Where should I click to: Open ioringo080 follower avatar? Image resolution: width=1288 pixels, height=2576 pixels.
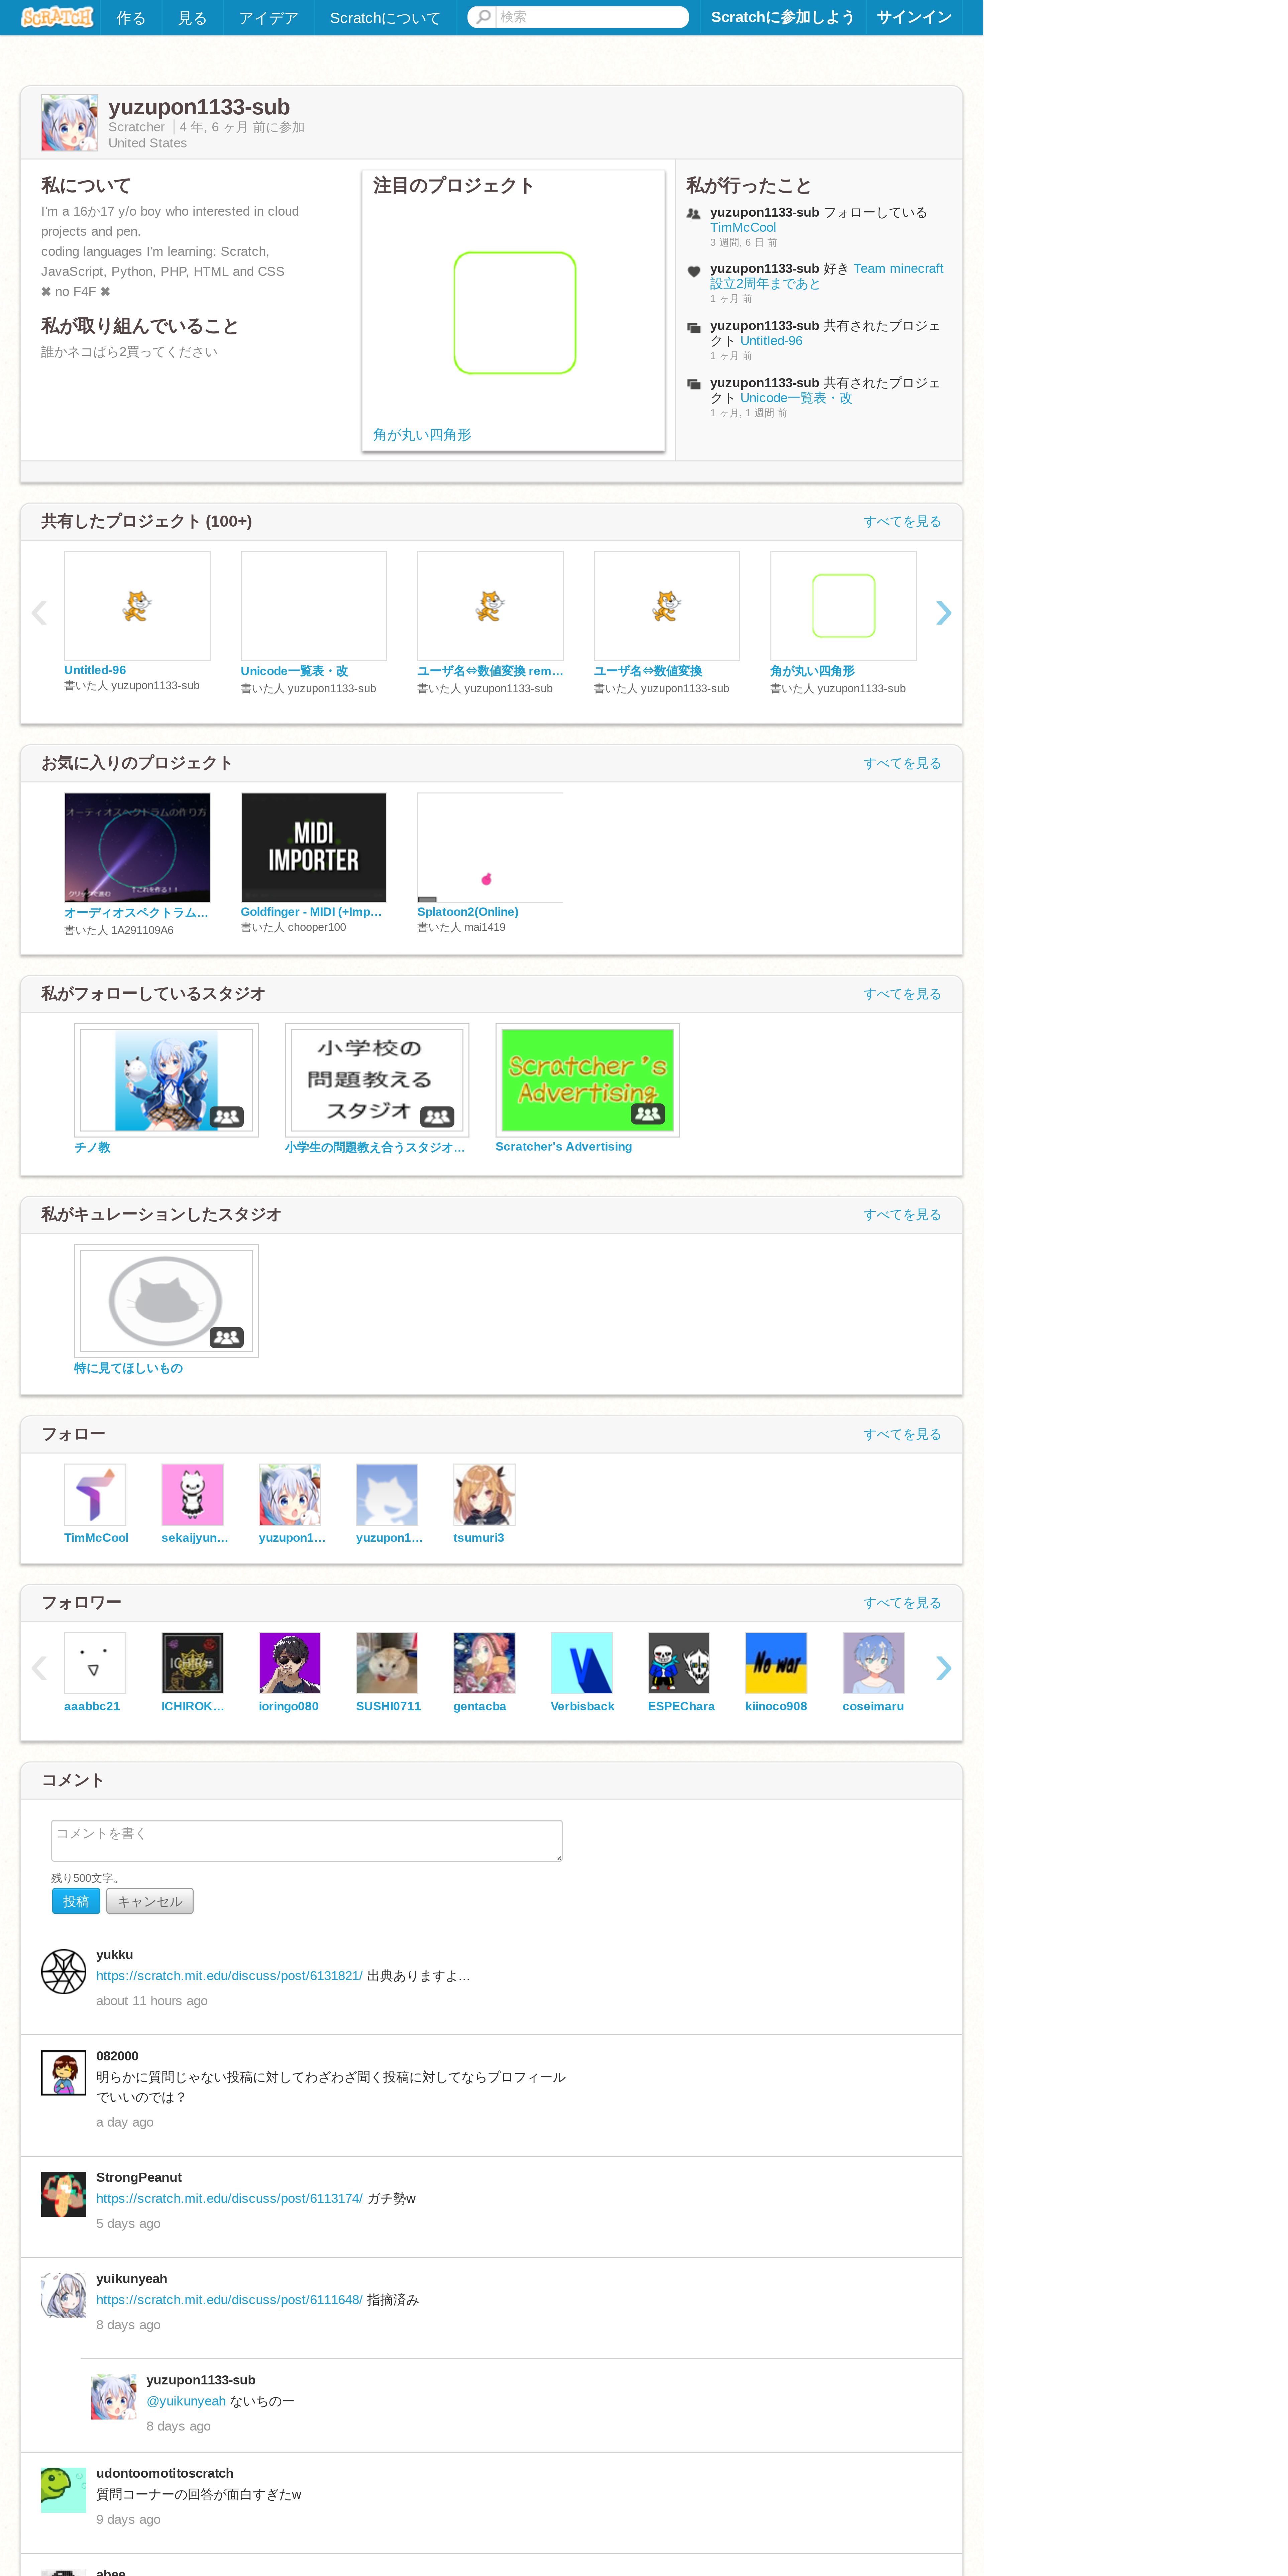click(290, 1663)
